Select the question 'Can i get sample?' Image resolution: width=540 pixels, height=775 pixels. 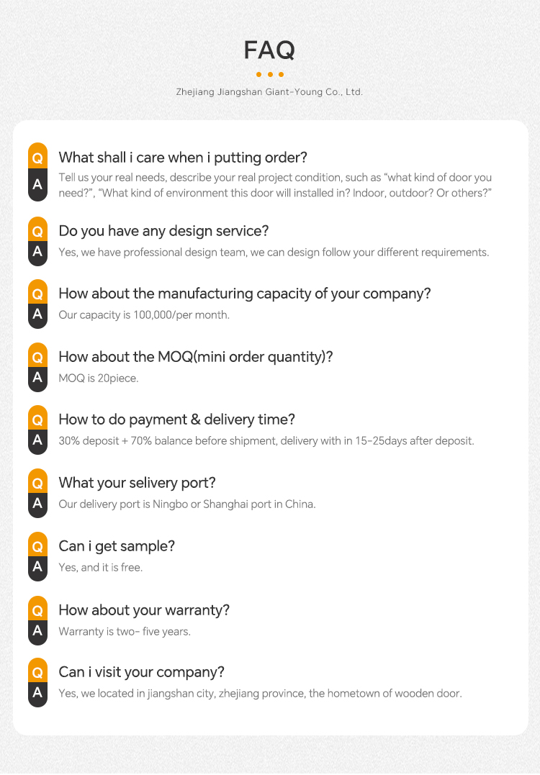click(117, 546)
